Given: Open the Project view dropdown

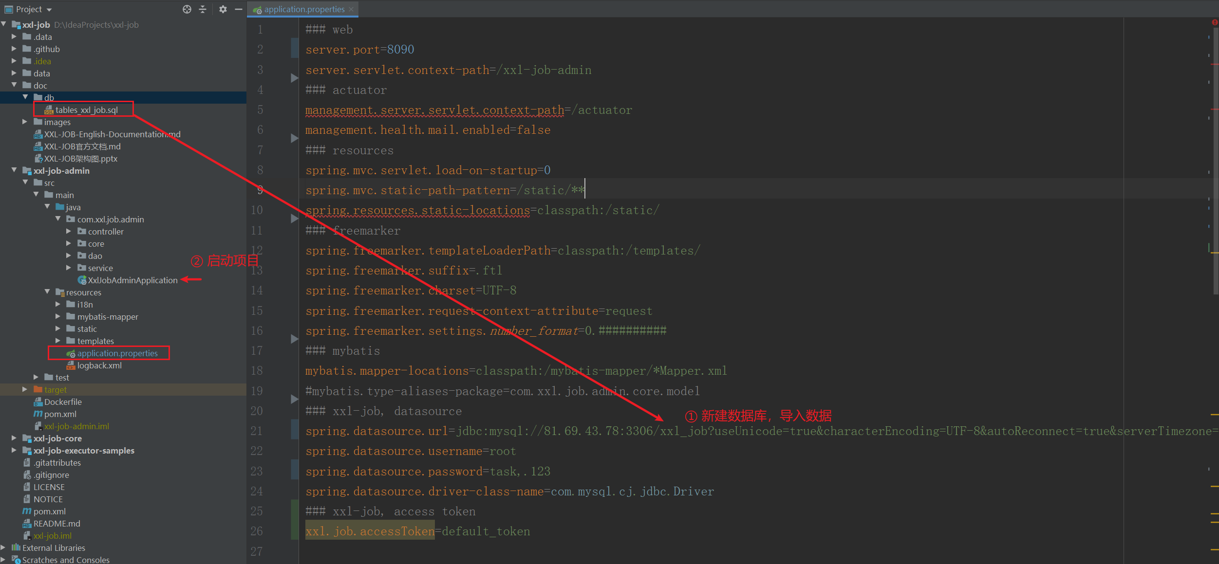Looking at the screenshot, I should point(49,10).
